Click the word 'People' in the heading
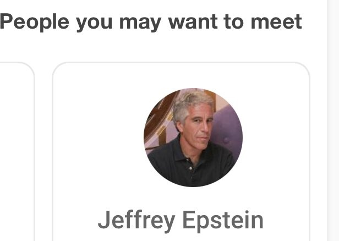Viewport: 339px width, 241px height. pyautogui.click(x=35, y=22)
